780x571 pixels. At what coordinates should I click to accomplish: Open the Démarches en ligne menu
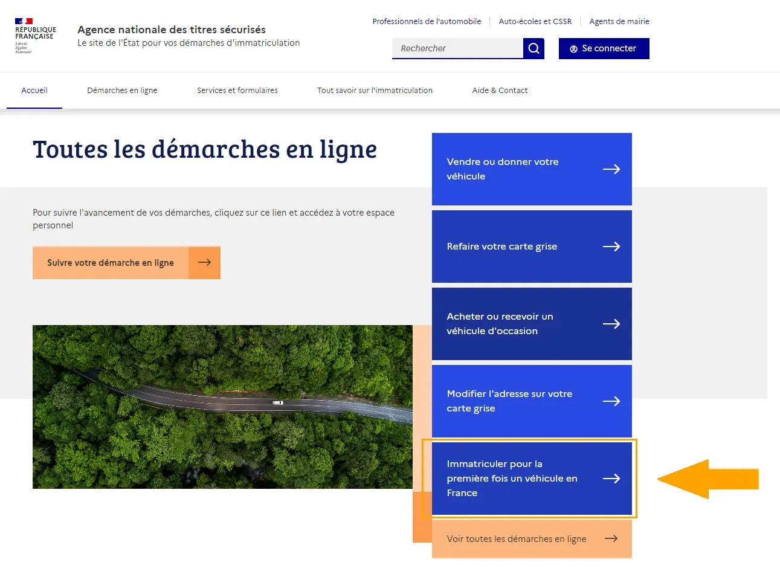[x=122, y=91]
